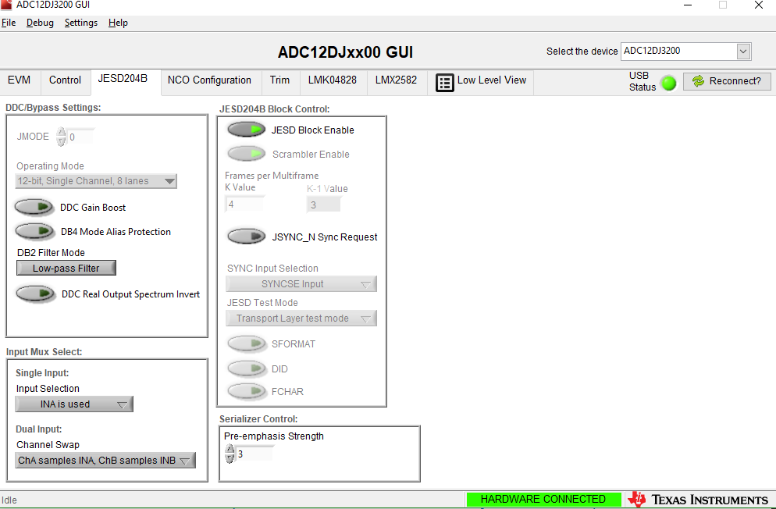Switch to the Control tab
The height and width of the screenshot is (509, 776).
pos(65,80)
